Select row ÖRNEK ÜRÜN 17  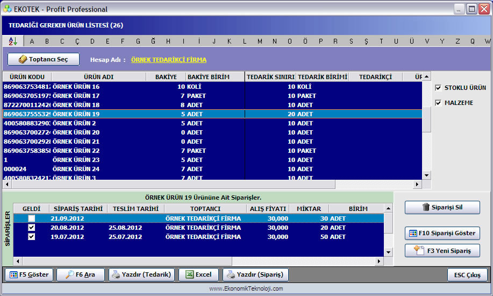pos(212,96)
